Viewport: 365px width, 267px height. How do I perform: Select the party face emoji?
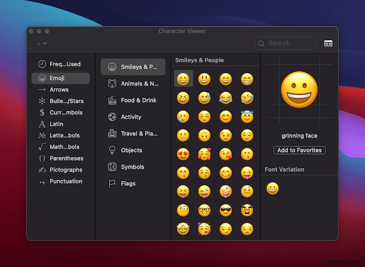(204, 228)
